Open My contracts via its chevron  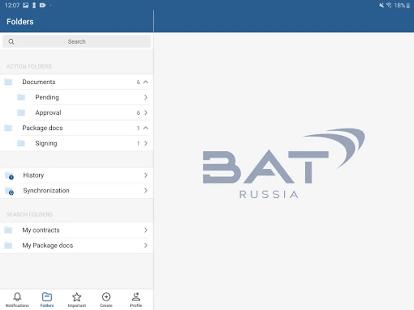tap(146, 230)
